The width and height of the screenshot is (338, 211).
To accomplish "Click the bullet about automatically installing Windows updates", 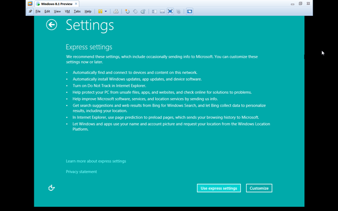I will [137, 79].
